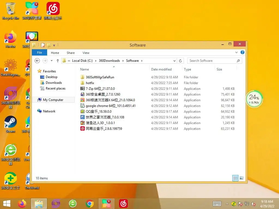Open the View ribbon tab

[86, 53]
